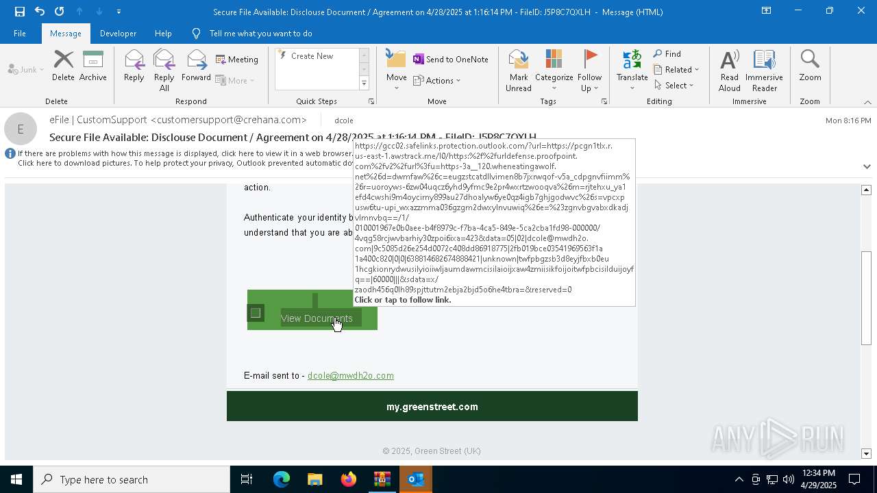Mark the message as Unread
The height and width of the screenshot is (493, 877).
tap(519, 70)
